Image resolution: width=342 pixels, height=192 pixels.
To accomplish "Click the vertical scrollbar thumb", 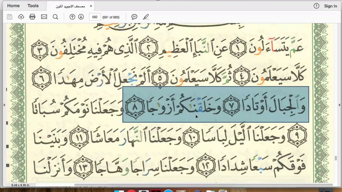I will tap(336, 158).
